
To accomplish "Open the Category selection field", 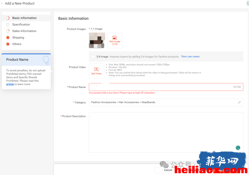I will [166, 102].
